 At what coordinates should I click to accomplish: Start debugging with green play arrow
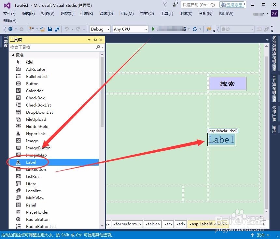[153, 29]
